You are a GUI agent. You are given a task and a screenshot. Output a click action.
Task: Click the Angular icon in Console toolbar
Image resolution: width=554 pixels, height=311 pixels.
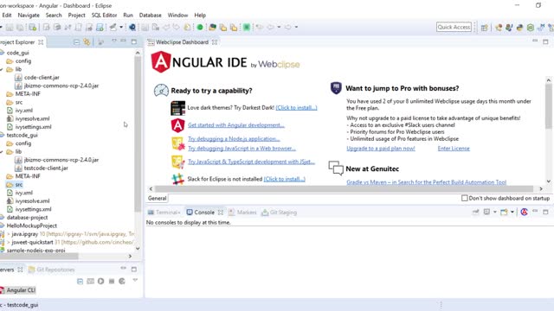click(x=524, y=212)
